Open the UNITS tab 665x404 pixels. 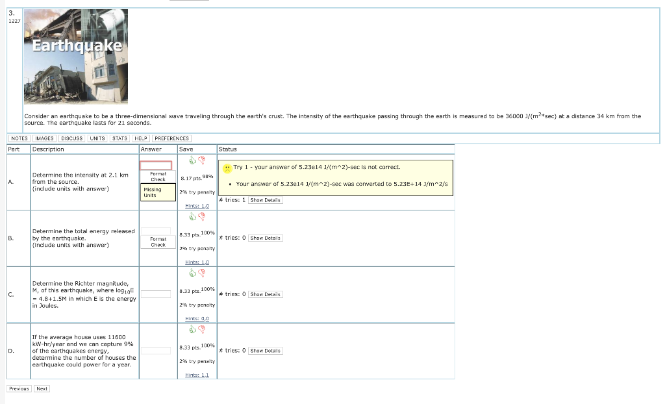pos(97,138)
